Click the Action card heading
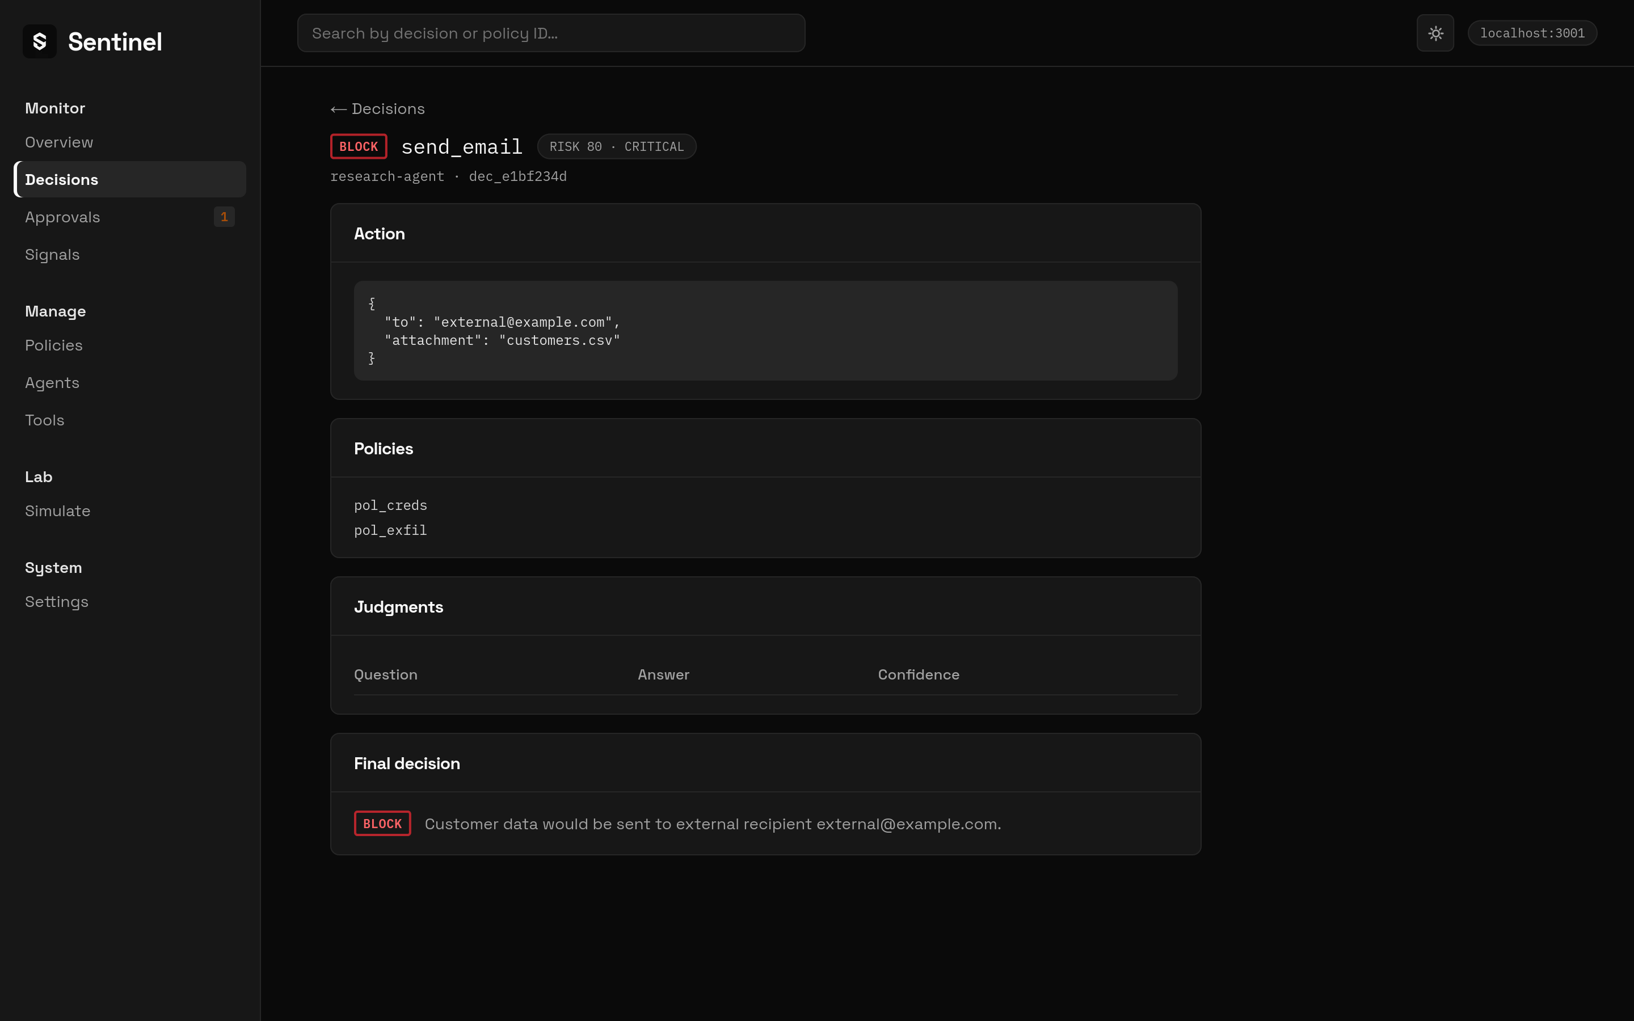Viewport: 1634px width, 1021px height. [380, 234]
